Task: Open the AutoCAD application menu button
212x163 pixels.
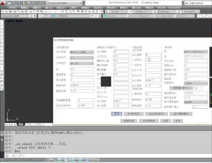Action: tap(4, 3)
